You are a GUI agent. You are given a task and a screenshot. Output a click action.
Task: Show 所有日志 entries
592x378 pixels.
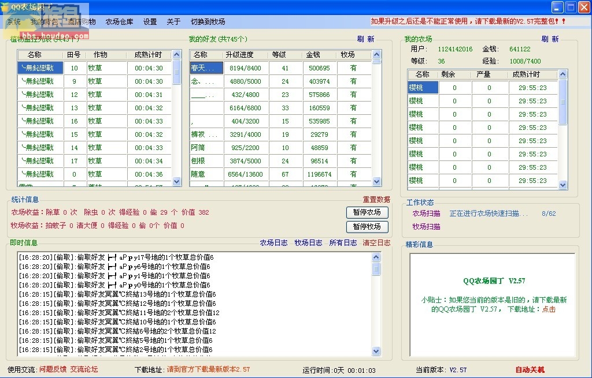(343, 243)
